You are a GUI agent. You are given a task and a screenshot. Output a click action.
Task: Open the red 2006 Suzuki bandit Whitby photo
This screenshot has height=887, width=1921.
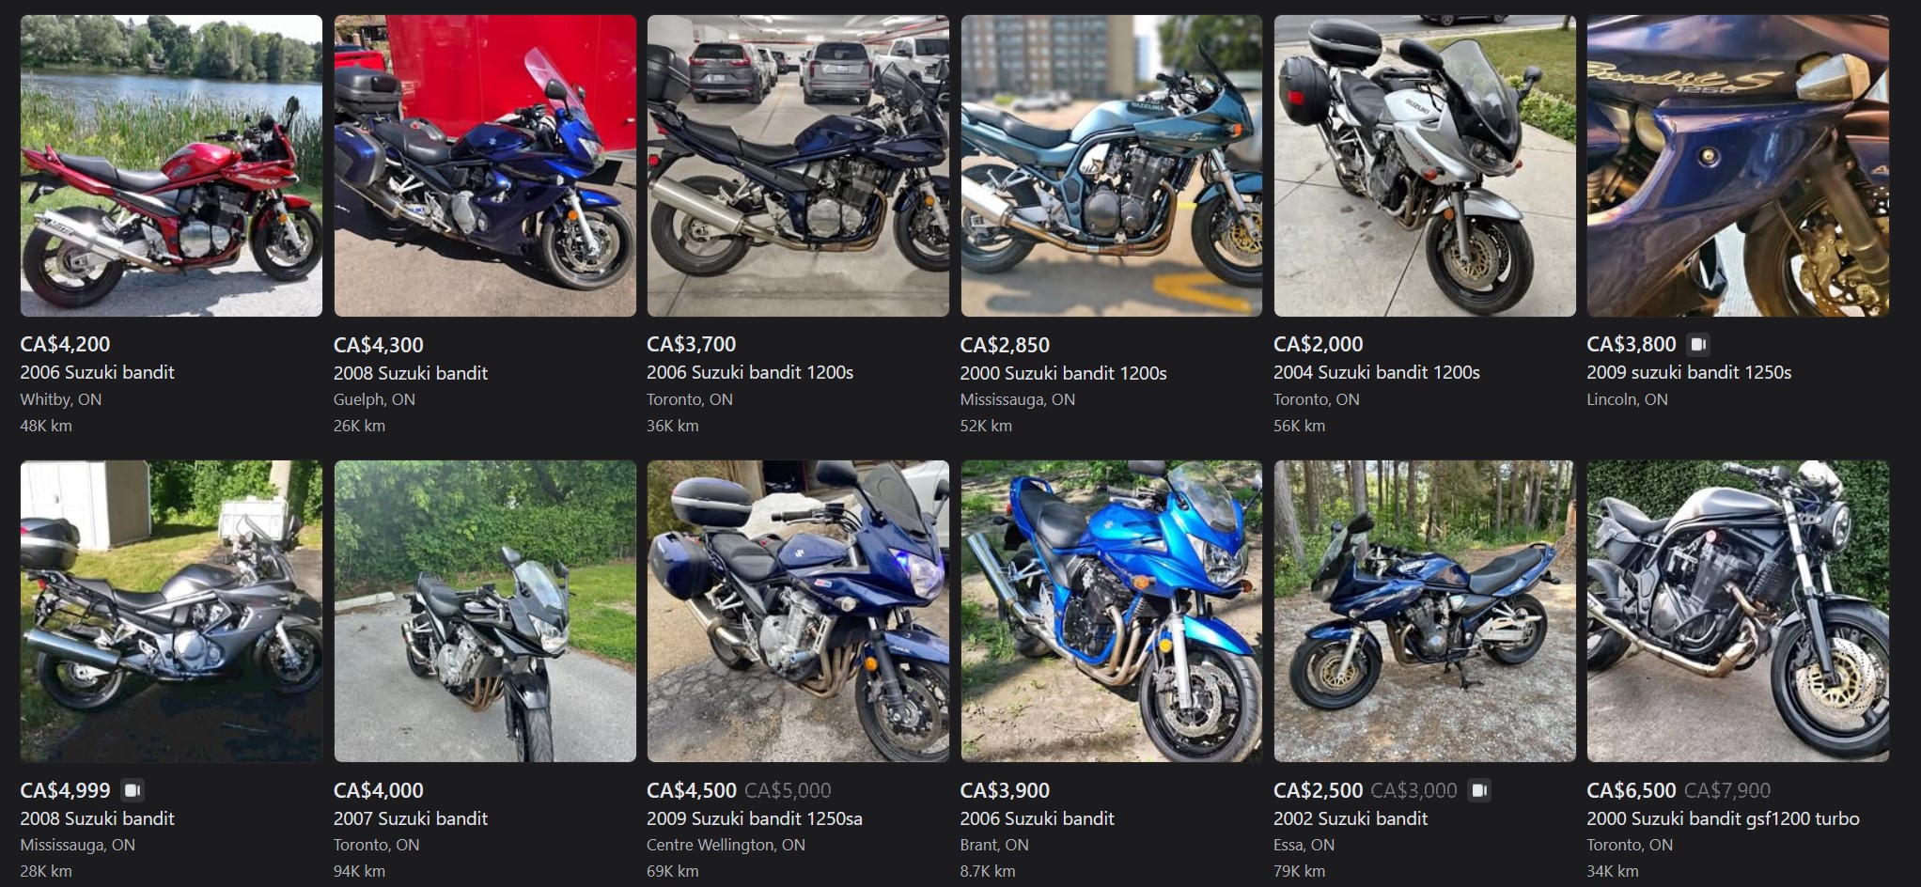click(171, 165)
